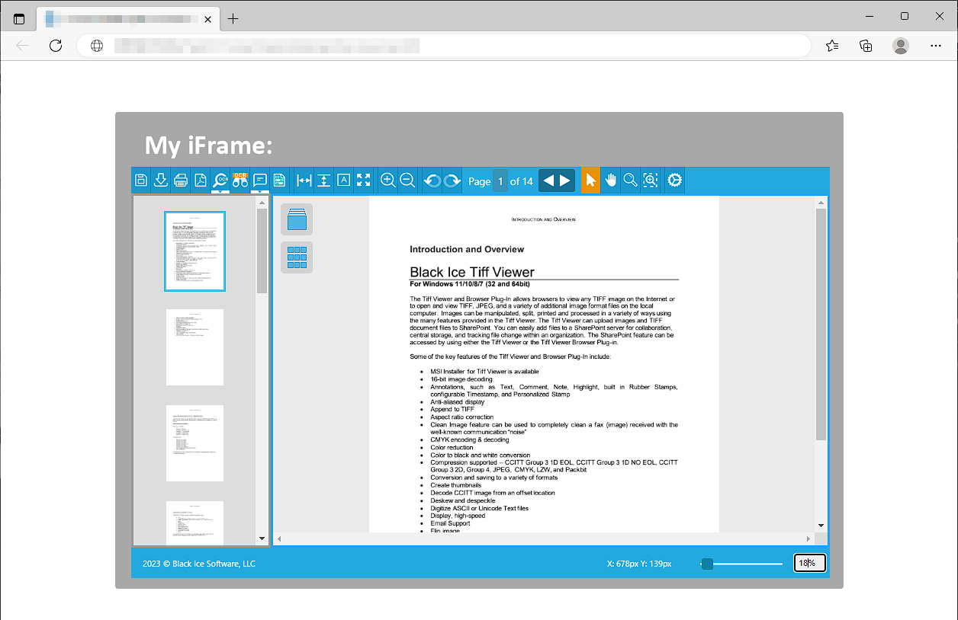Viewport: 958px width, 620px height.
Task: Reload the page in the browser
Action: click(56, 46)
